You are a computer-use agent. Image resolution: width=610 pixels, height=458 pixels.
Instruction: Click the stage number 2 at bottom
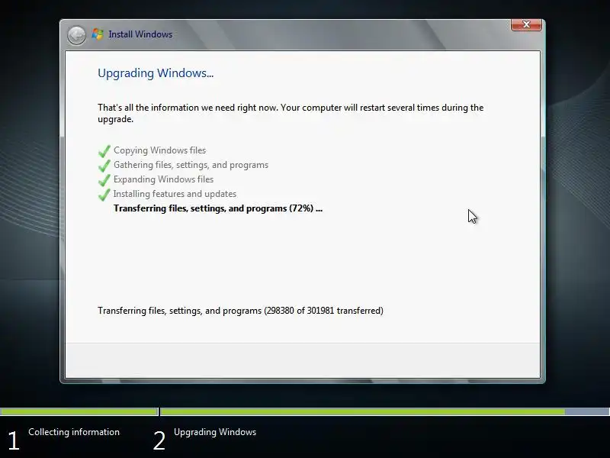click(159, 440)
